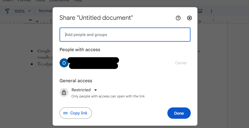
Task: Expand the Restricted access dropdown
Action: point(95,90)
